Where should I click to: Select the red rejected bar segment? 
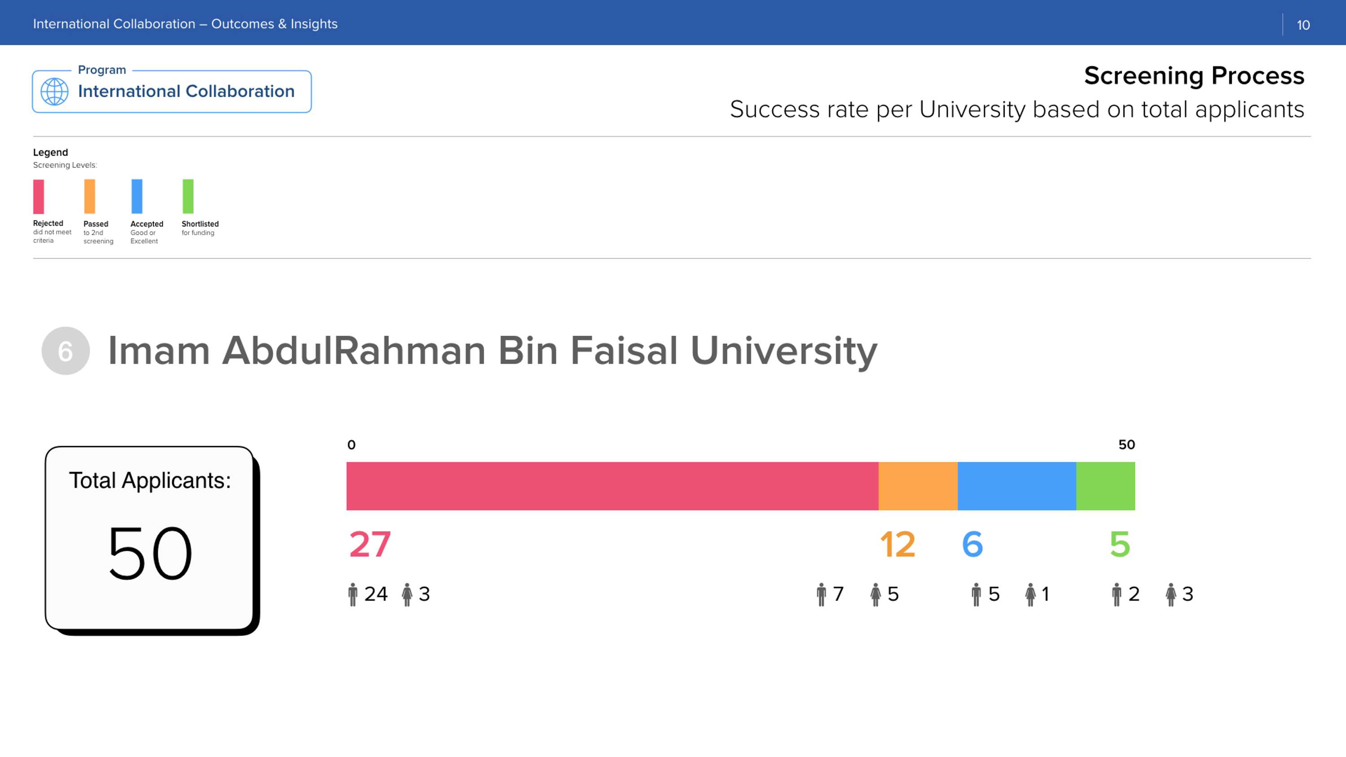tap(612, 486)
